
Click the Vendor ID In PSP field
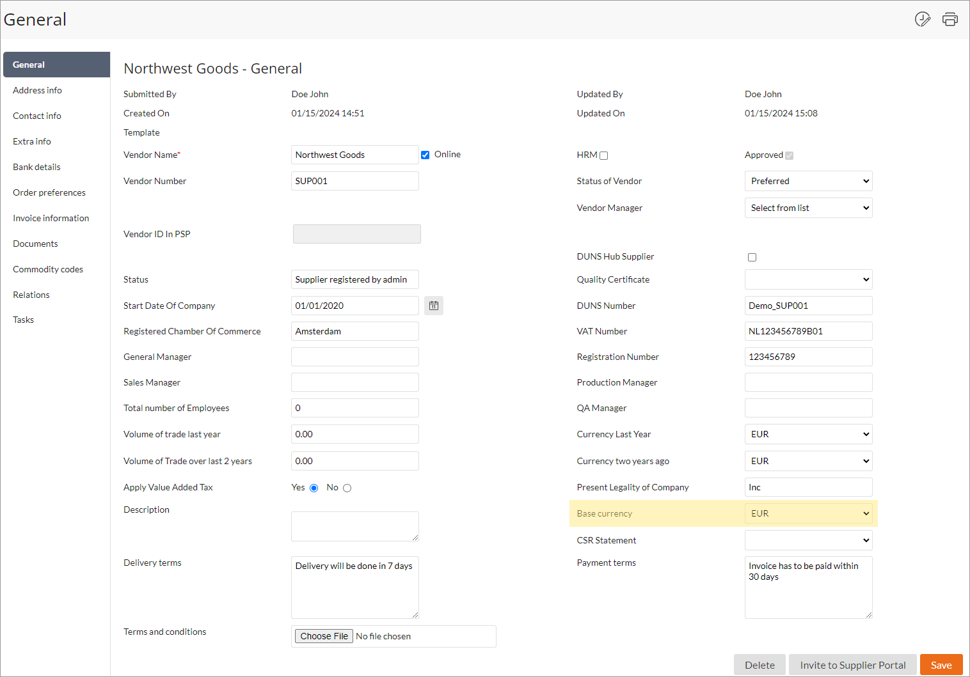(x=357, y=234)
